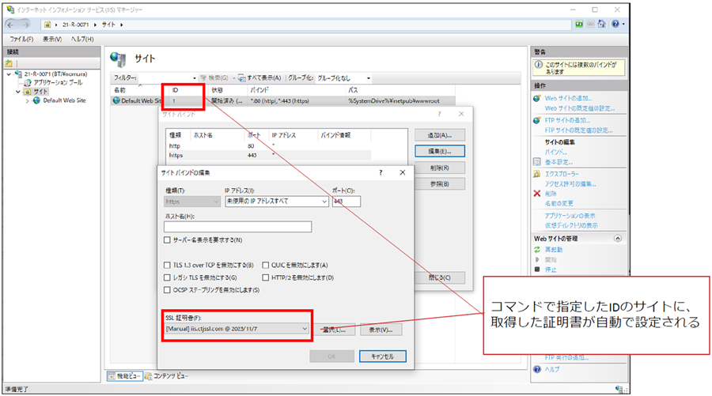The width and height of the screenshot is (712, 396).
Task: Click the host name input field
Action: [x=237, y=227]
